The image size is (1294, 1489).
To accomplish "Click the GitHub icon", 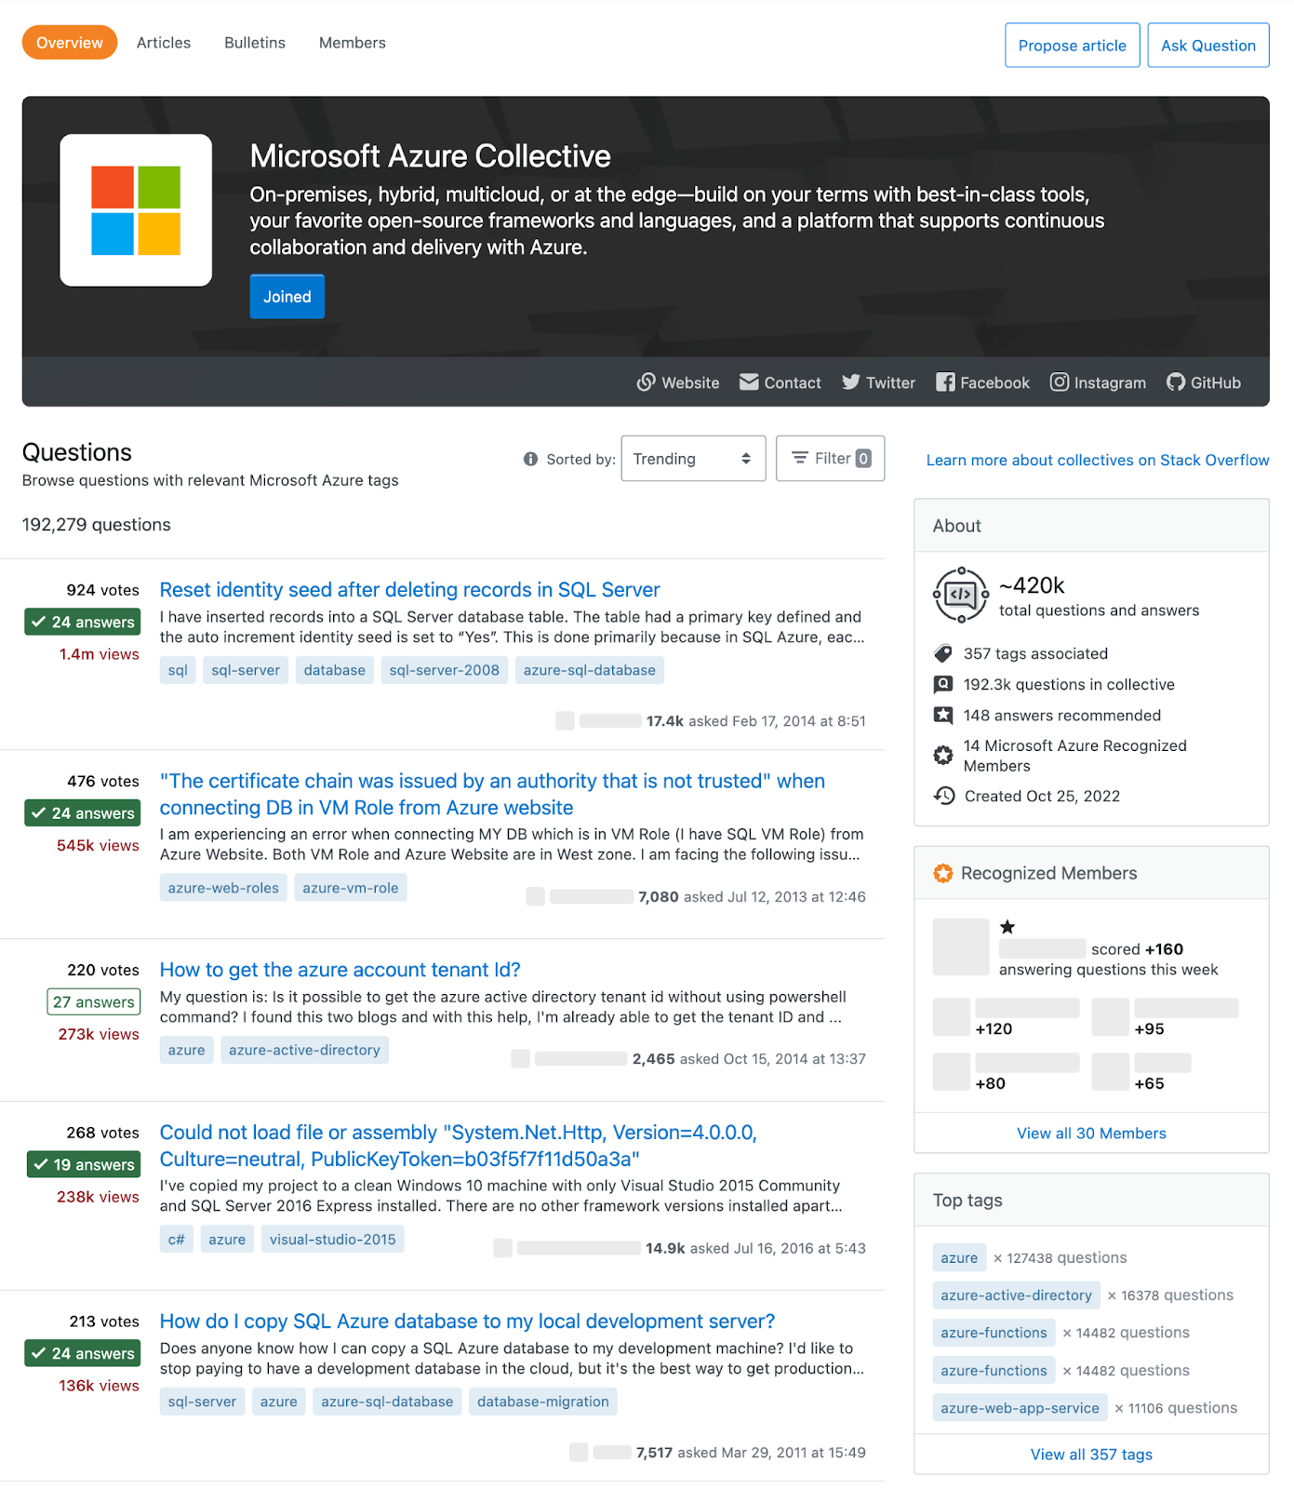I will click(1176, 382).
